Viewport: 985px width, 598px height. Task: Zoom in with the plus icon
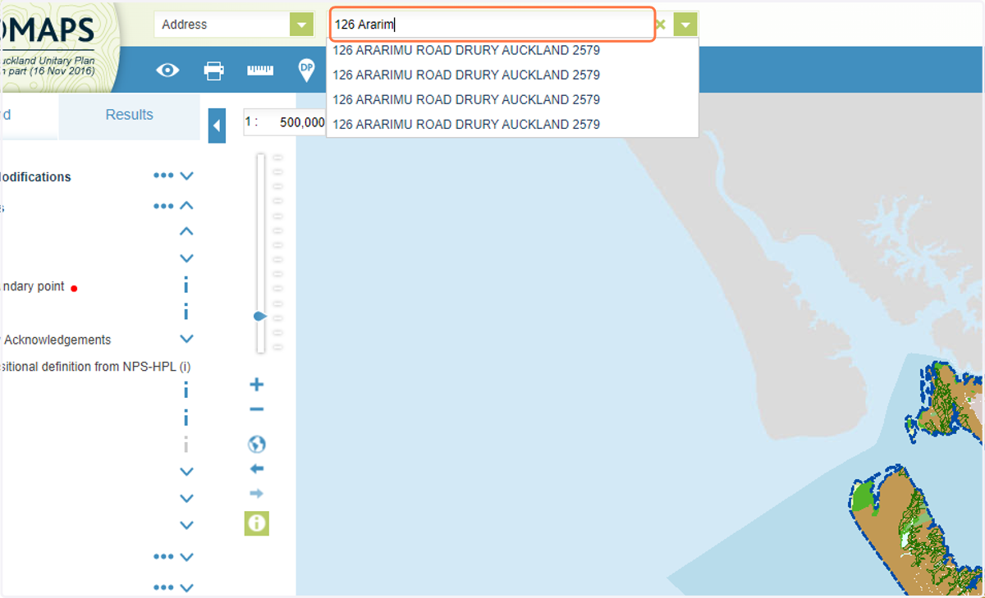click(256, 385)
